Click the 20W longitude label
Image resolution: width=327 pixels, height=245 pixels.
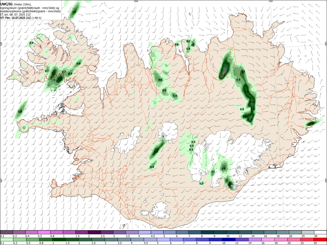click(136, 1)
